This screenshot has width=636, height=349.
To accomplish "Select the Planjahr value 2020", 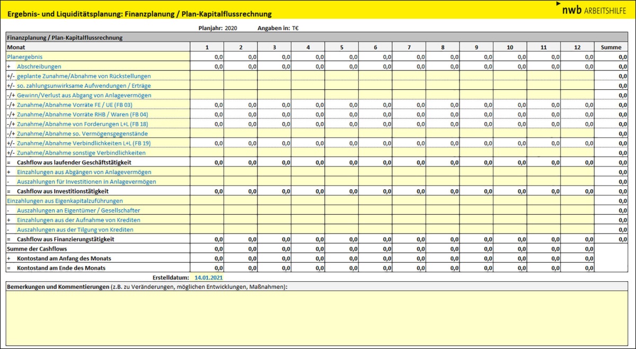I will pyautogui.click(x=231, y=28).
